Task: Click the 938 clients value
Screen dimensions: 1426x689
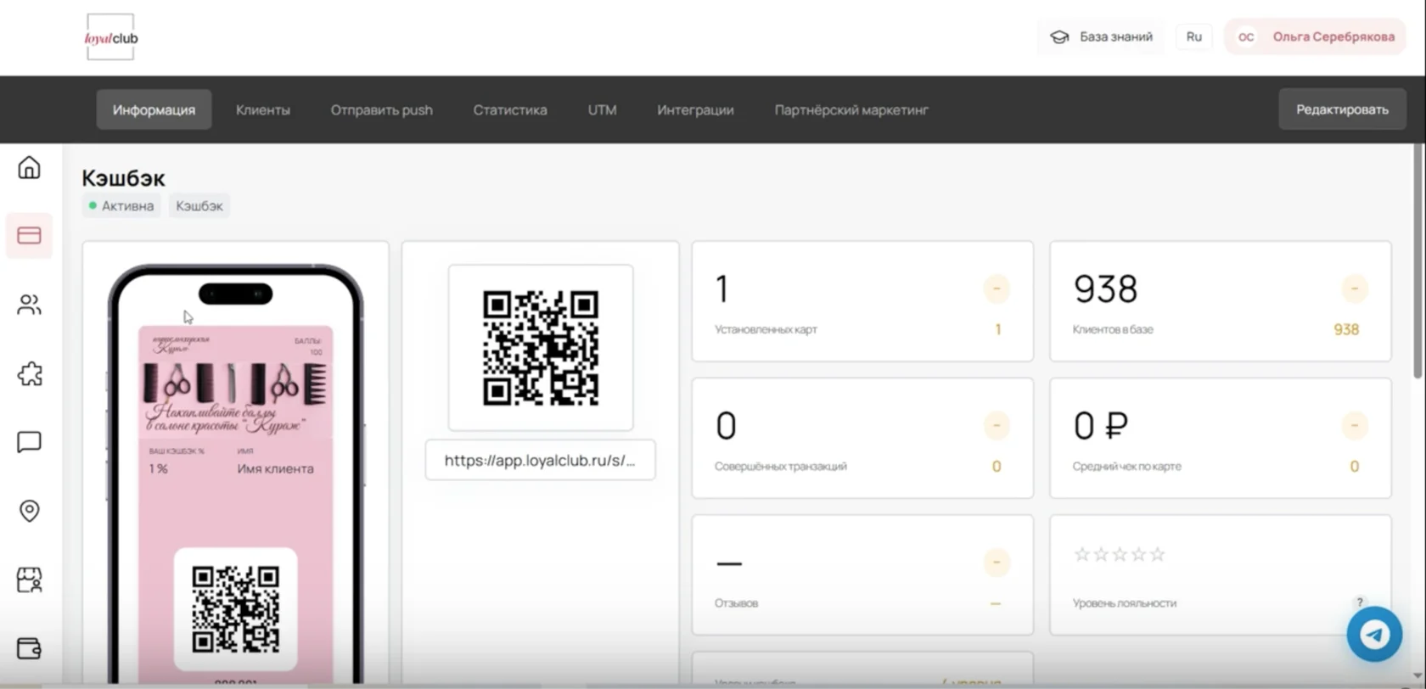Action: [x=1105, y=288]
